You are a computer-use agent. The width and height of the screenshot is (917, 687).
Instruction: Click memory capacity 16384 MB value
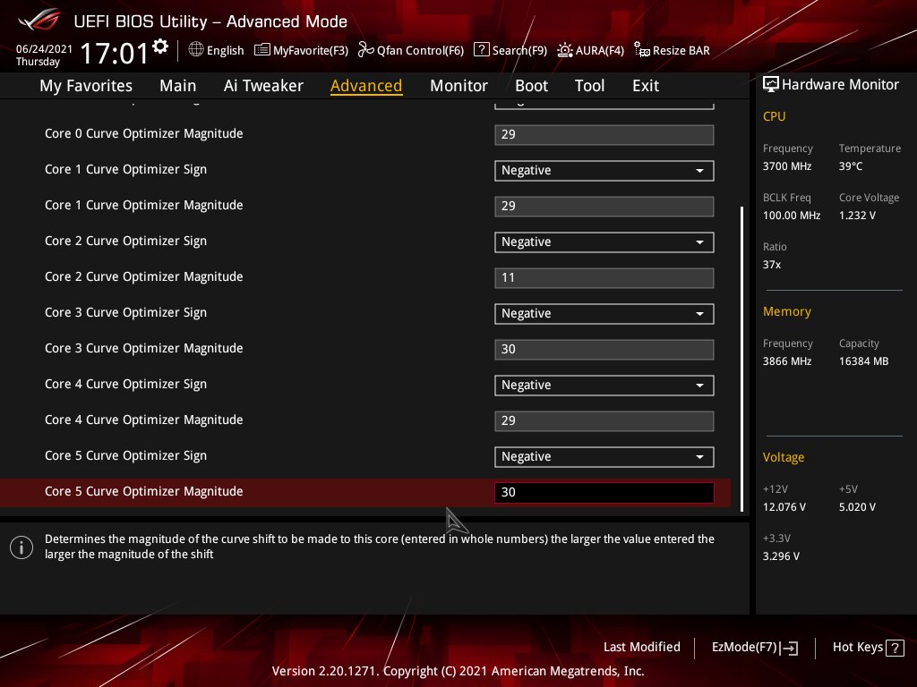click(864, 361)
